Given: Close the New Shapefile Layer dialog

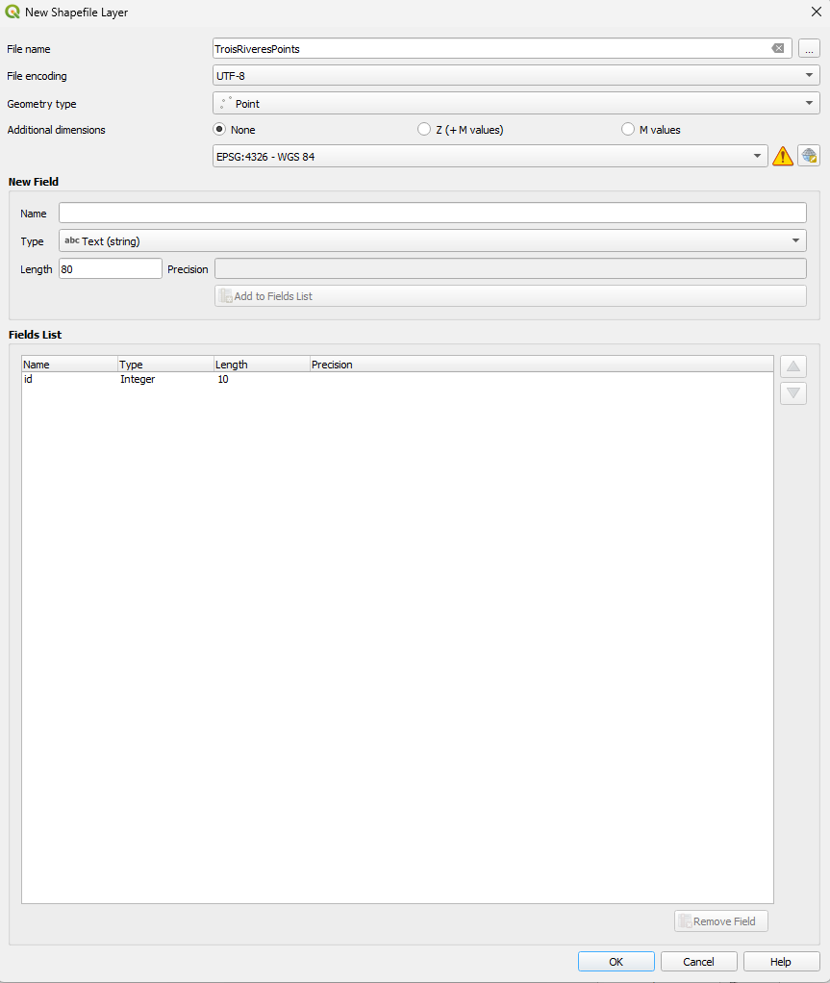Looking at the screenshot, I should (816, 13).
